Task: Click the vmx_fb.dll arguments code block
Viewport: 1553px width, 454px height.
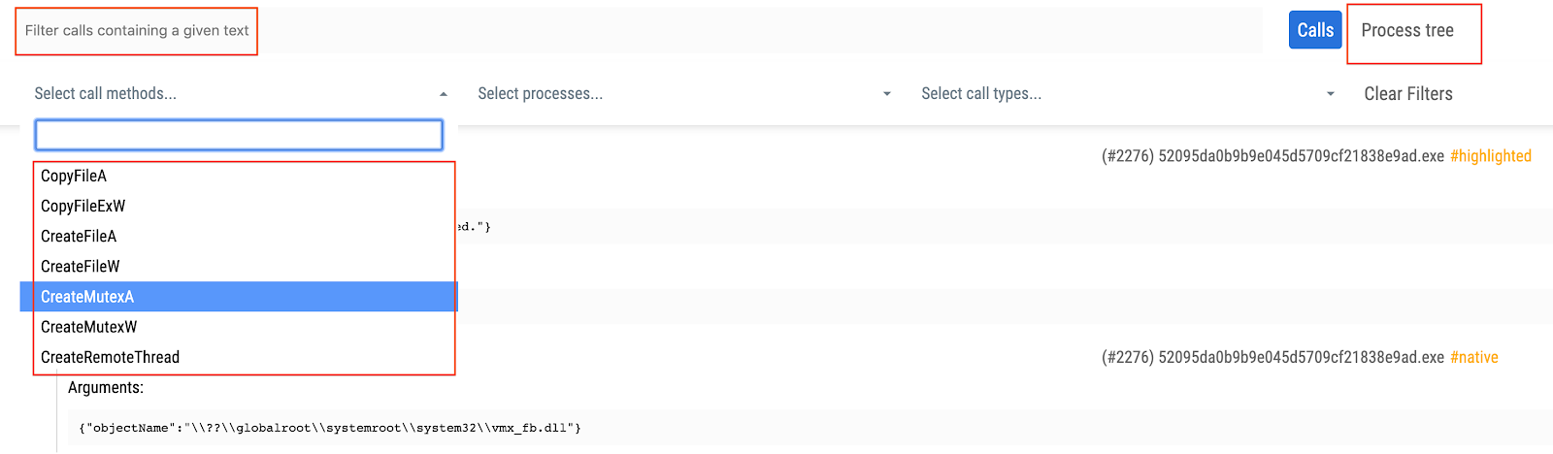Action: click(330, 428)
